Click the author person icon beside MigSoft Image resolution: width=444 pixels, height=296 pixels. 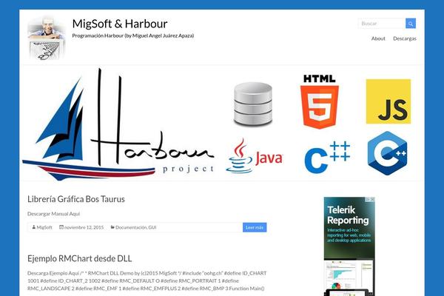(x=34, y=227)
